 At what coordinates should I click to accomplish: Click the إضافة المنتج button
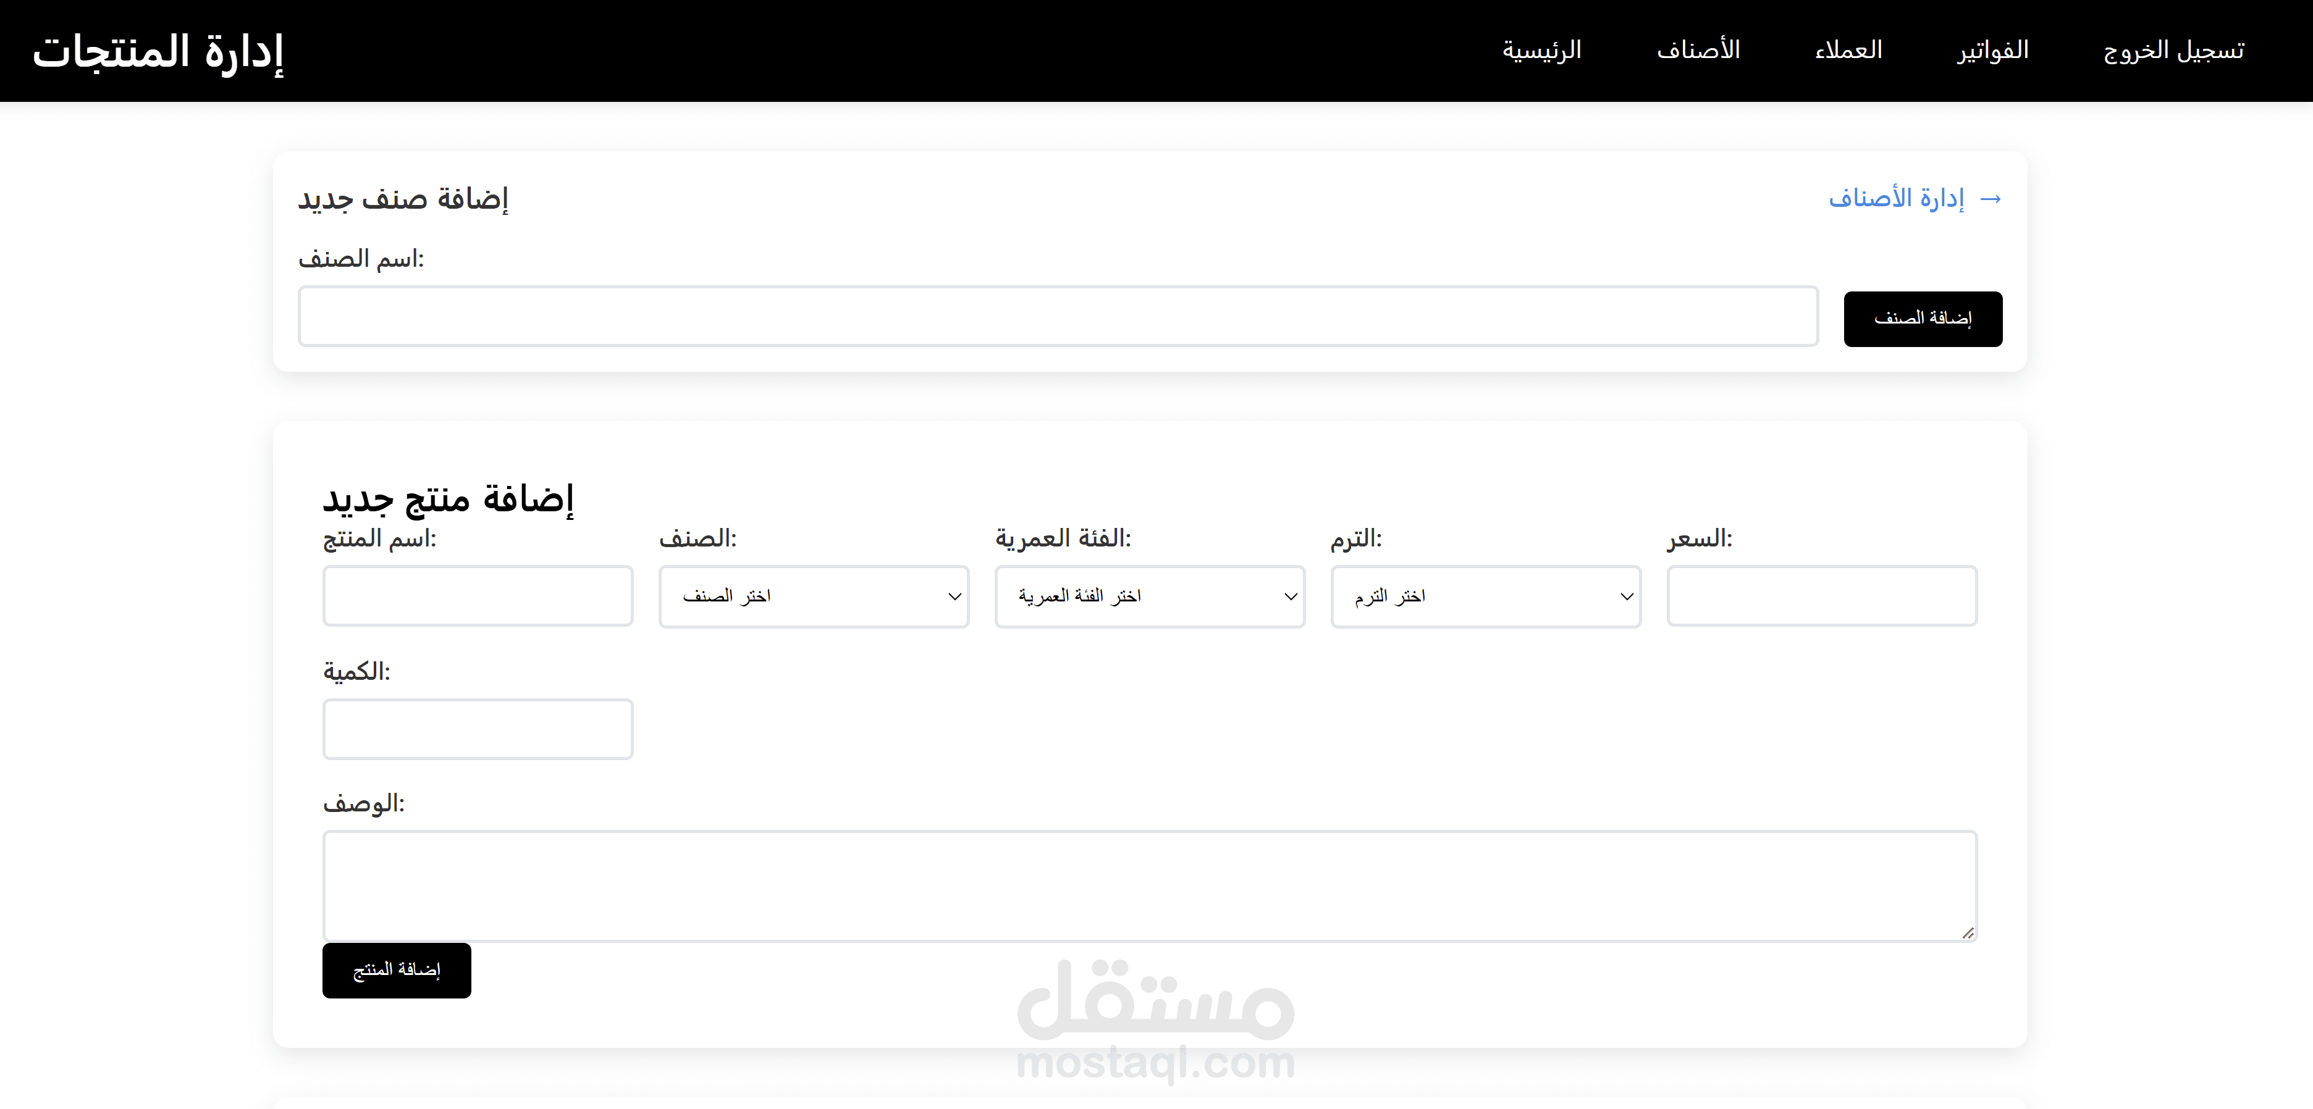click(x=396, y=970)
